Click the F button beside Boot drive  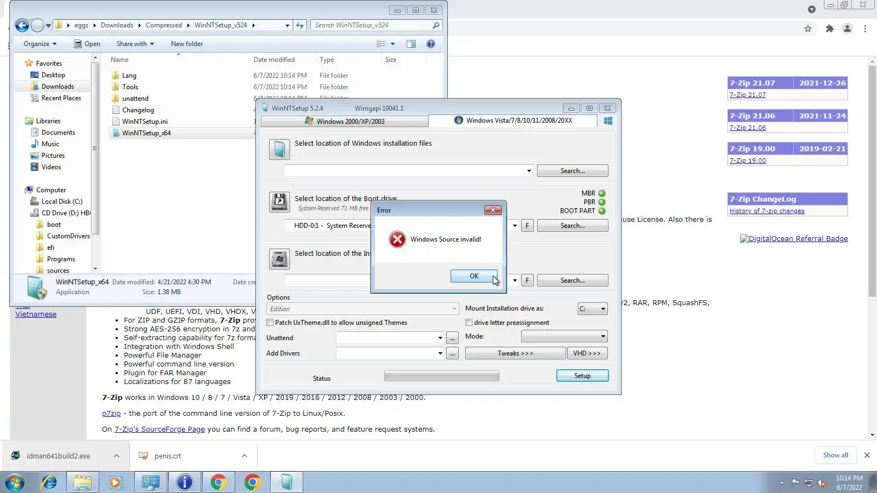(x=527, y=226)
